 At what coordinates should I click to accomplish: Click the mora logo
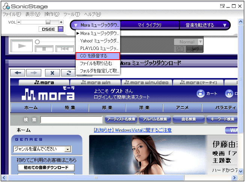click(48, 94)
